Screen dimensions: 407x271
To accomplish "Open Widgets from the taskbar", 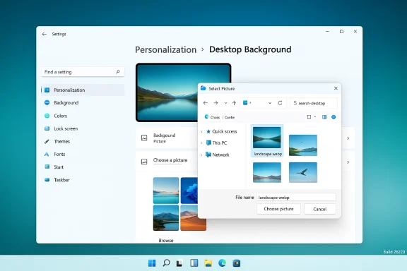I will pos(194,263).
